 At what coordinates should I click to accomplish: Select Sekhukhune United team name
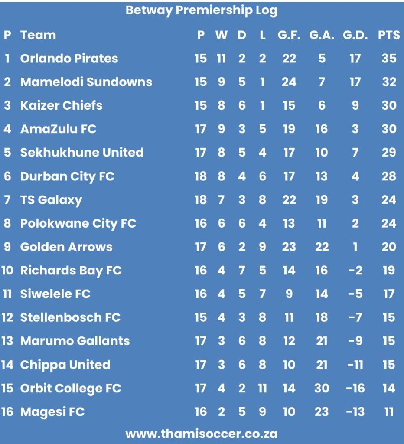[81, 153]
